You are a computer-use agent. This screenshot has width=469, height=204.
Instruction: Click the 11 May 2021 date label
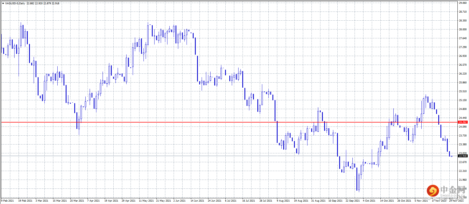[146, 201]
